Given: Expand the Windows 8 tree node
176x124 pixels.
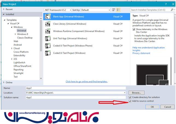Looking at the screenshot, I should click(x=15, y=34).
